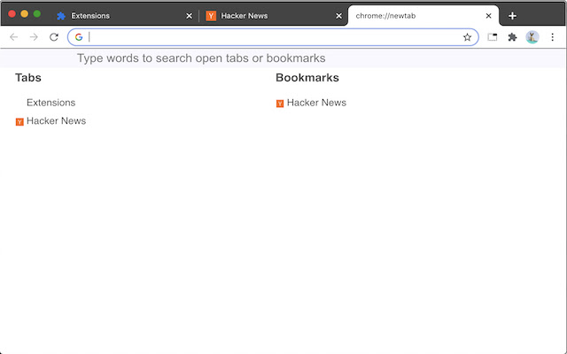Click the toolbar icon between star and puzzle piece
Image resolution: width=567 pixels, height=354 pixels.
pos(493,37)
